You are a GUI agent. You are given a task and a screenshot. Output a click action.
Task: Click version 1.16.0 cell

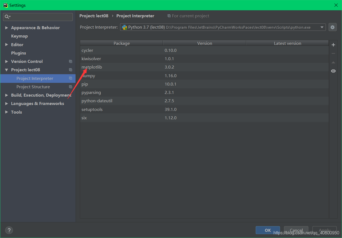171,76
